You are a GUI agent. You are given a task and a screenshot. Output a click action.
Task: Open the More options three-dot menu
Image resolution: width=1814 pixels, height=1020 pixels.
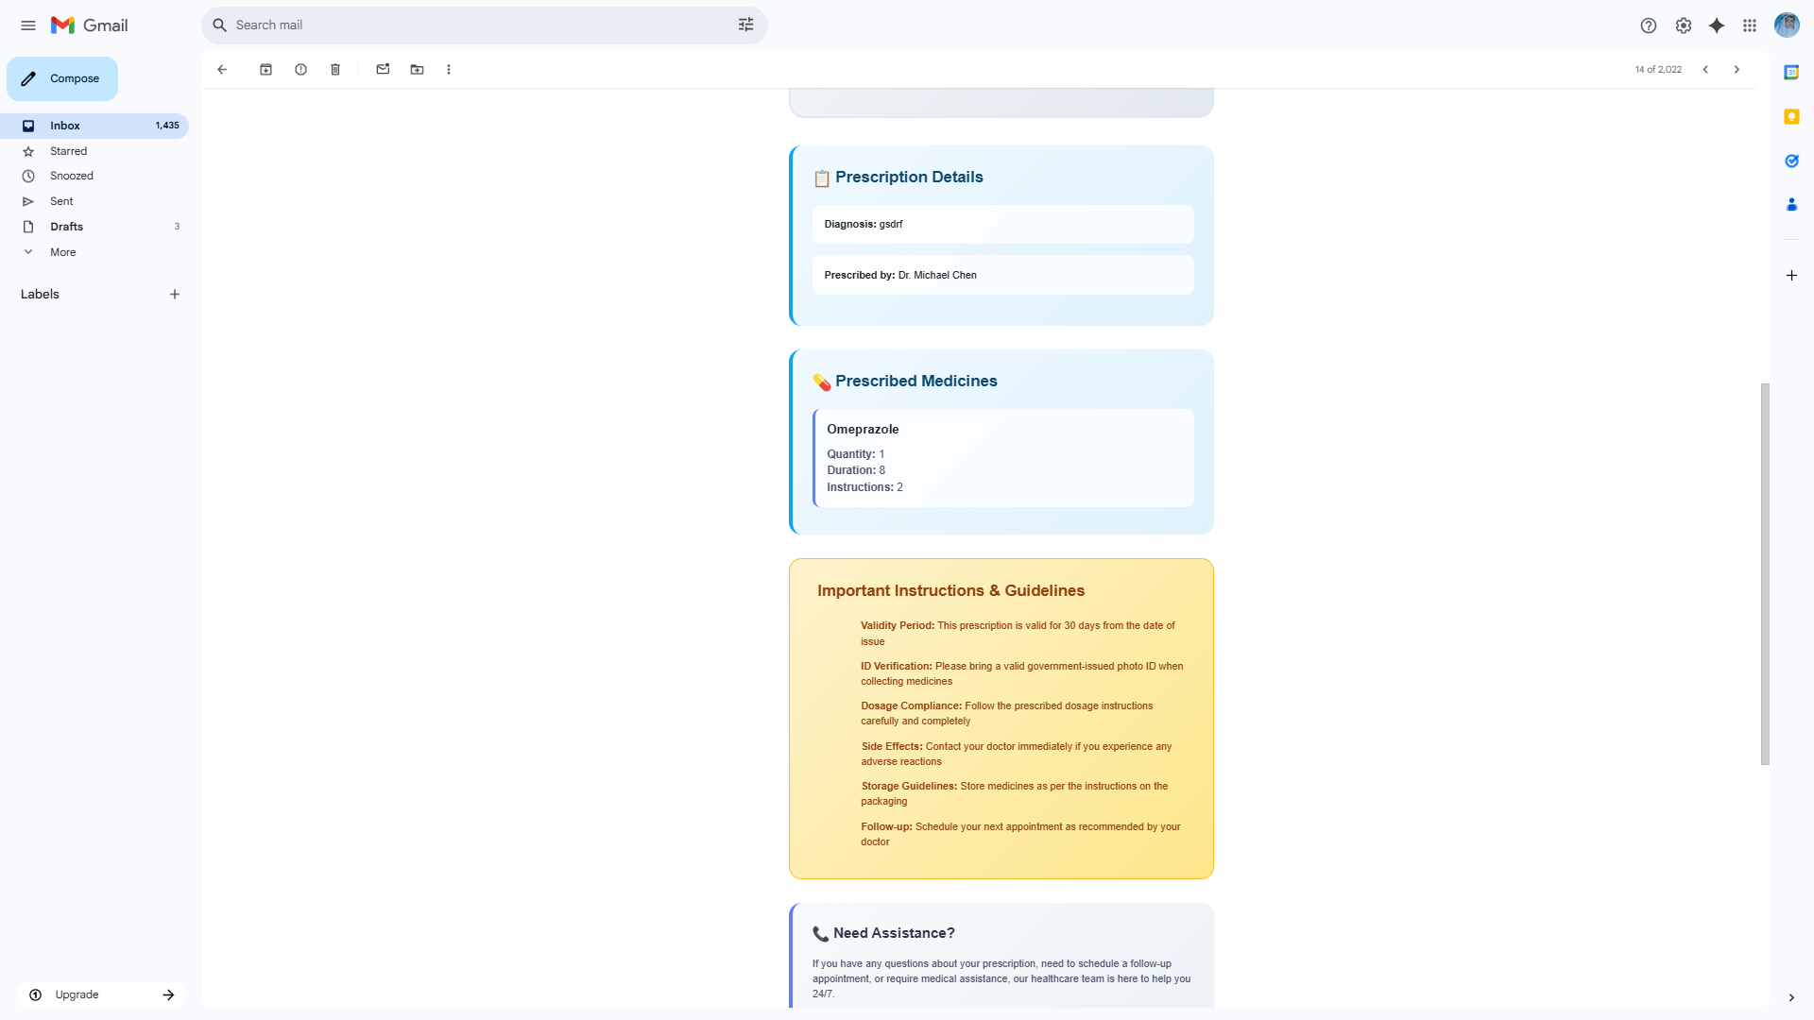coord(449,70)
